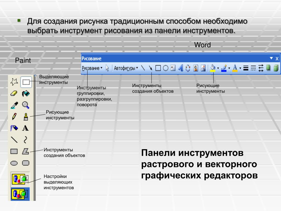
Task: Open the 3-D Style green cube icon
Action: [276, 68]
